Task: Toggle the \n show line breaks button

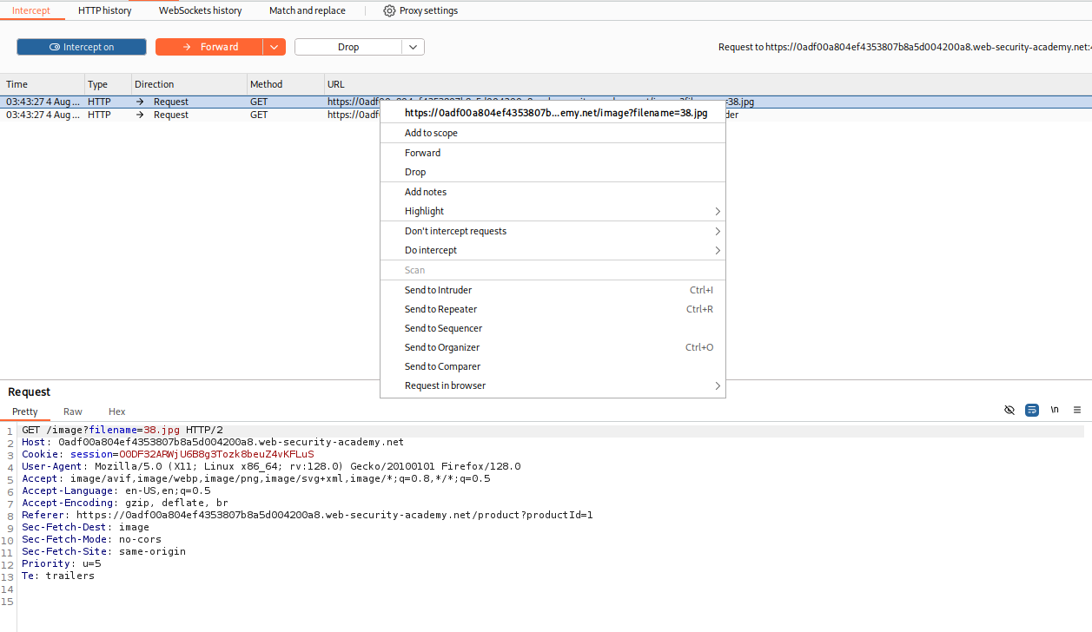Action: tap(1055, 410)
